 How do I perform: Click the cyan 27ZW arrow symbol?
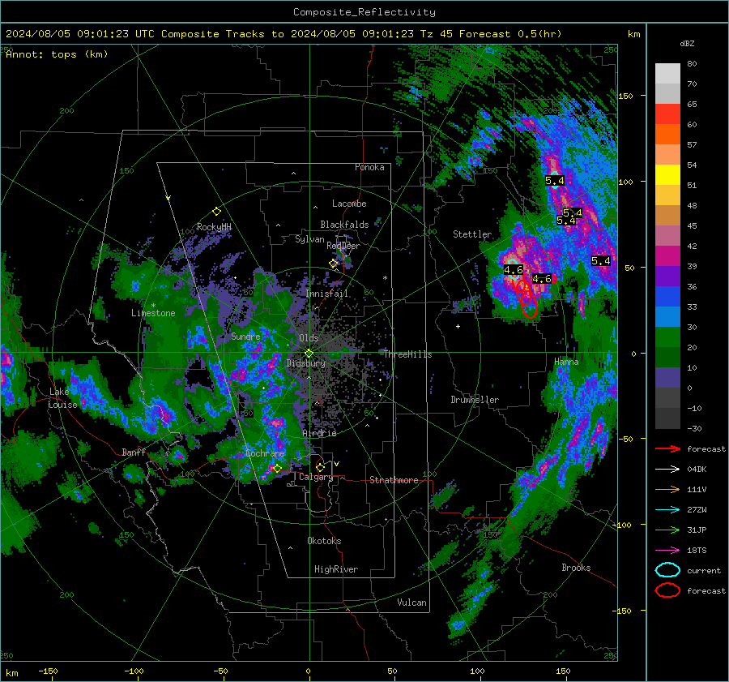coord(667,510)
